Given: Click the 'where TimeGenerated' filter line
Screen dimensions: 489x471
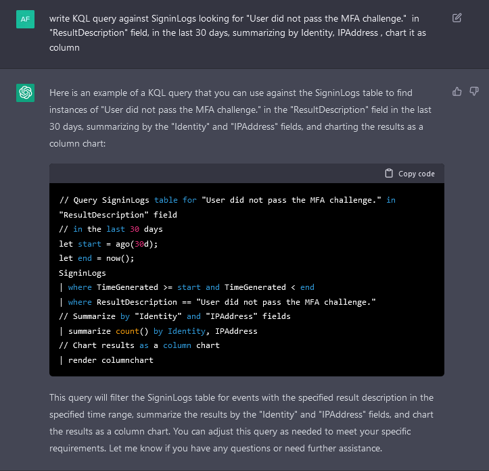Looking at the screenshot, I should tap(187, 287).
